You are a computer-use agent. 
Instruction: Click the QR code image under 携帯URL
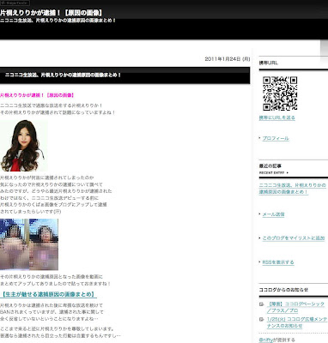[x=280, y=93]
